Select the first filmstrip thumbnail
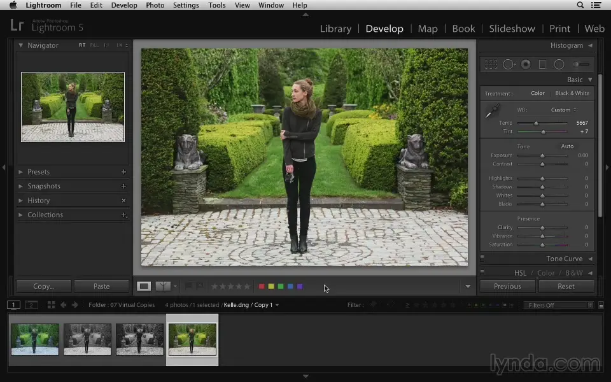The image size is (611, 382). [35, 339]
